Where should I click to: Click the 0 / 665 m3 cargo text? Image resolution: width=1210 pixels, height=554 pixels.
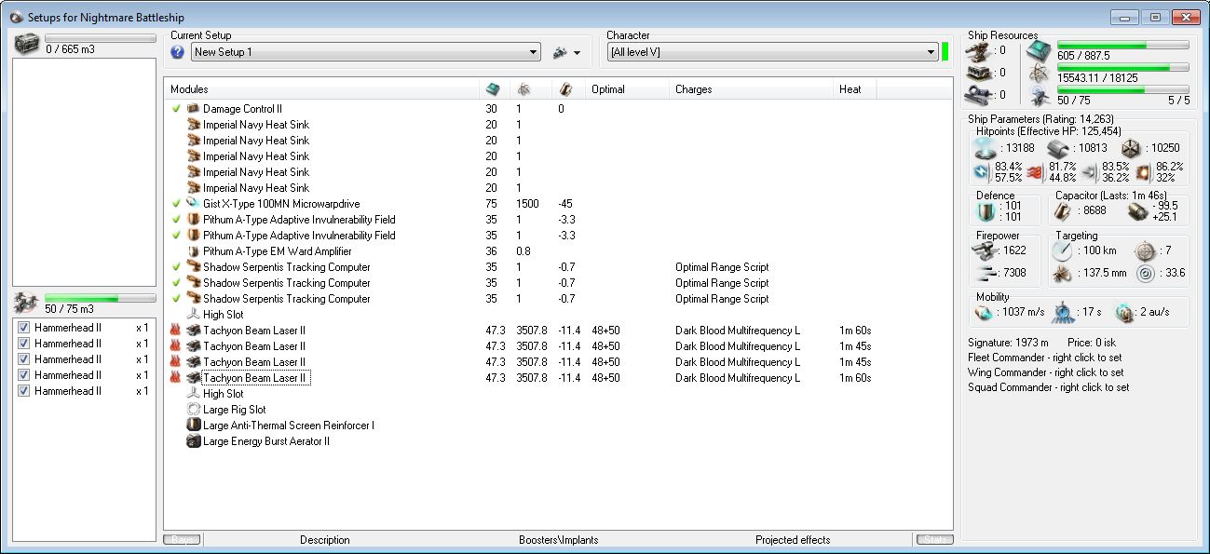70,49
